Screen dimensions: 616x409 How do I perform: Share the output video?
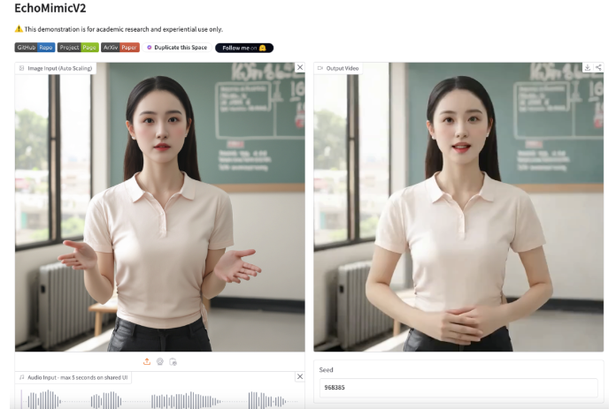tap(598, 67)
